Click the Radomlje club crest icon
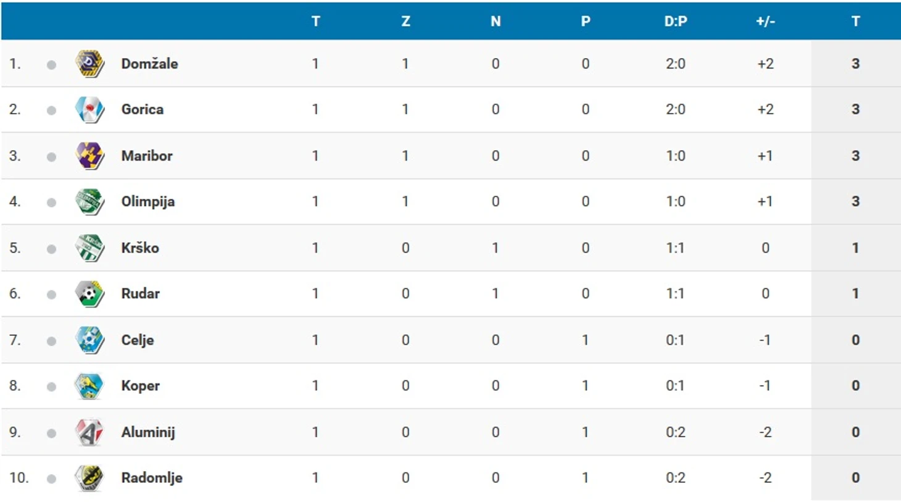Viewport: 901px width, 502px height. [x=89, y=478]
